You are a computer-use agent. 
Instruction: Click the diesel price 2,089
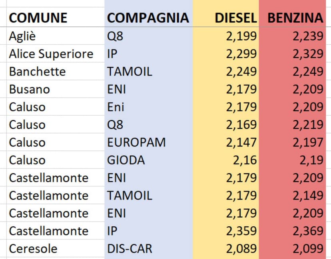click(x=241, y=249)
